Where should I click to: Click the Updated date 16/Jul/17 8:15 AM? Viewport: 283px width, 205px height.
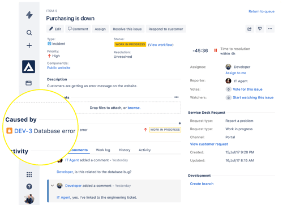(239, 160)
